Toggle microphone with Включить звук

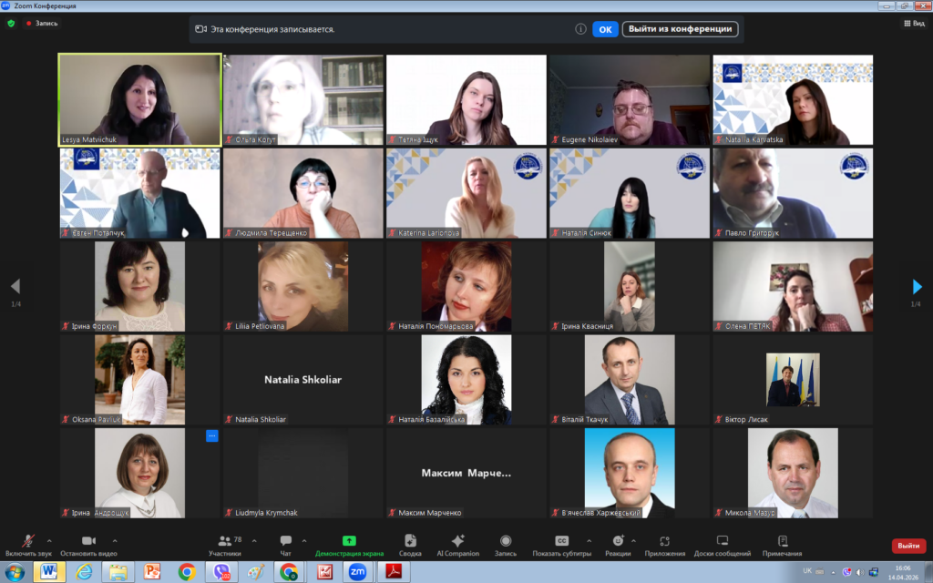(x=27, y=544)
